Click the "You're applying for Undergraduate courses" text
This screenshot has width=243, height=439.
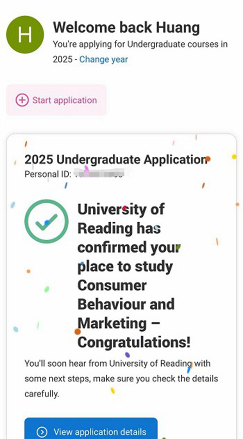tap(140, 45)
